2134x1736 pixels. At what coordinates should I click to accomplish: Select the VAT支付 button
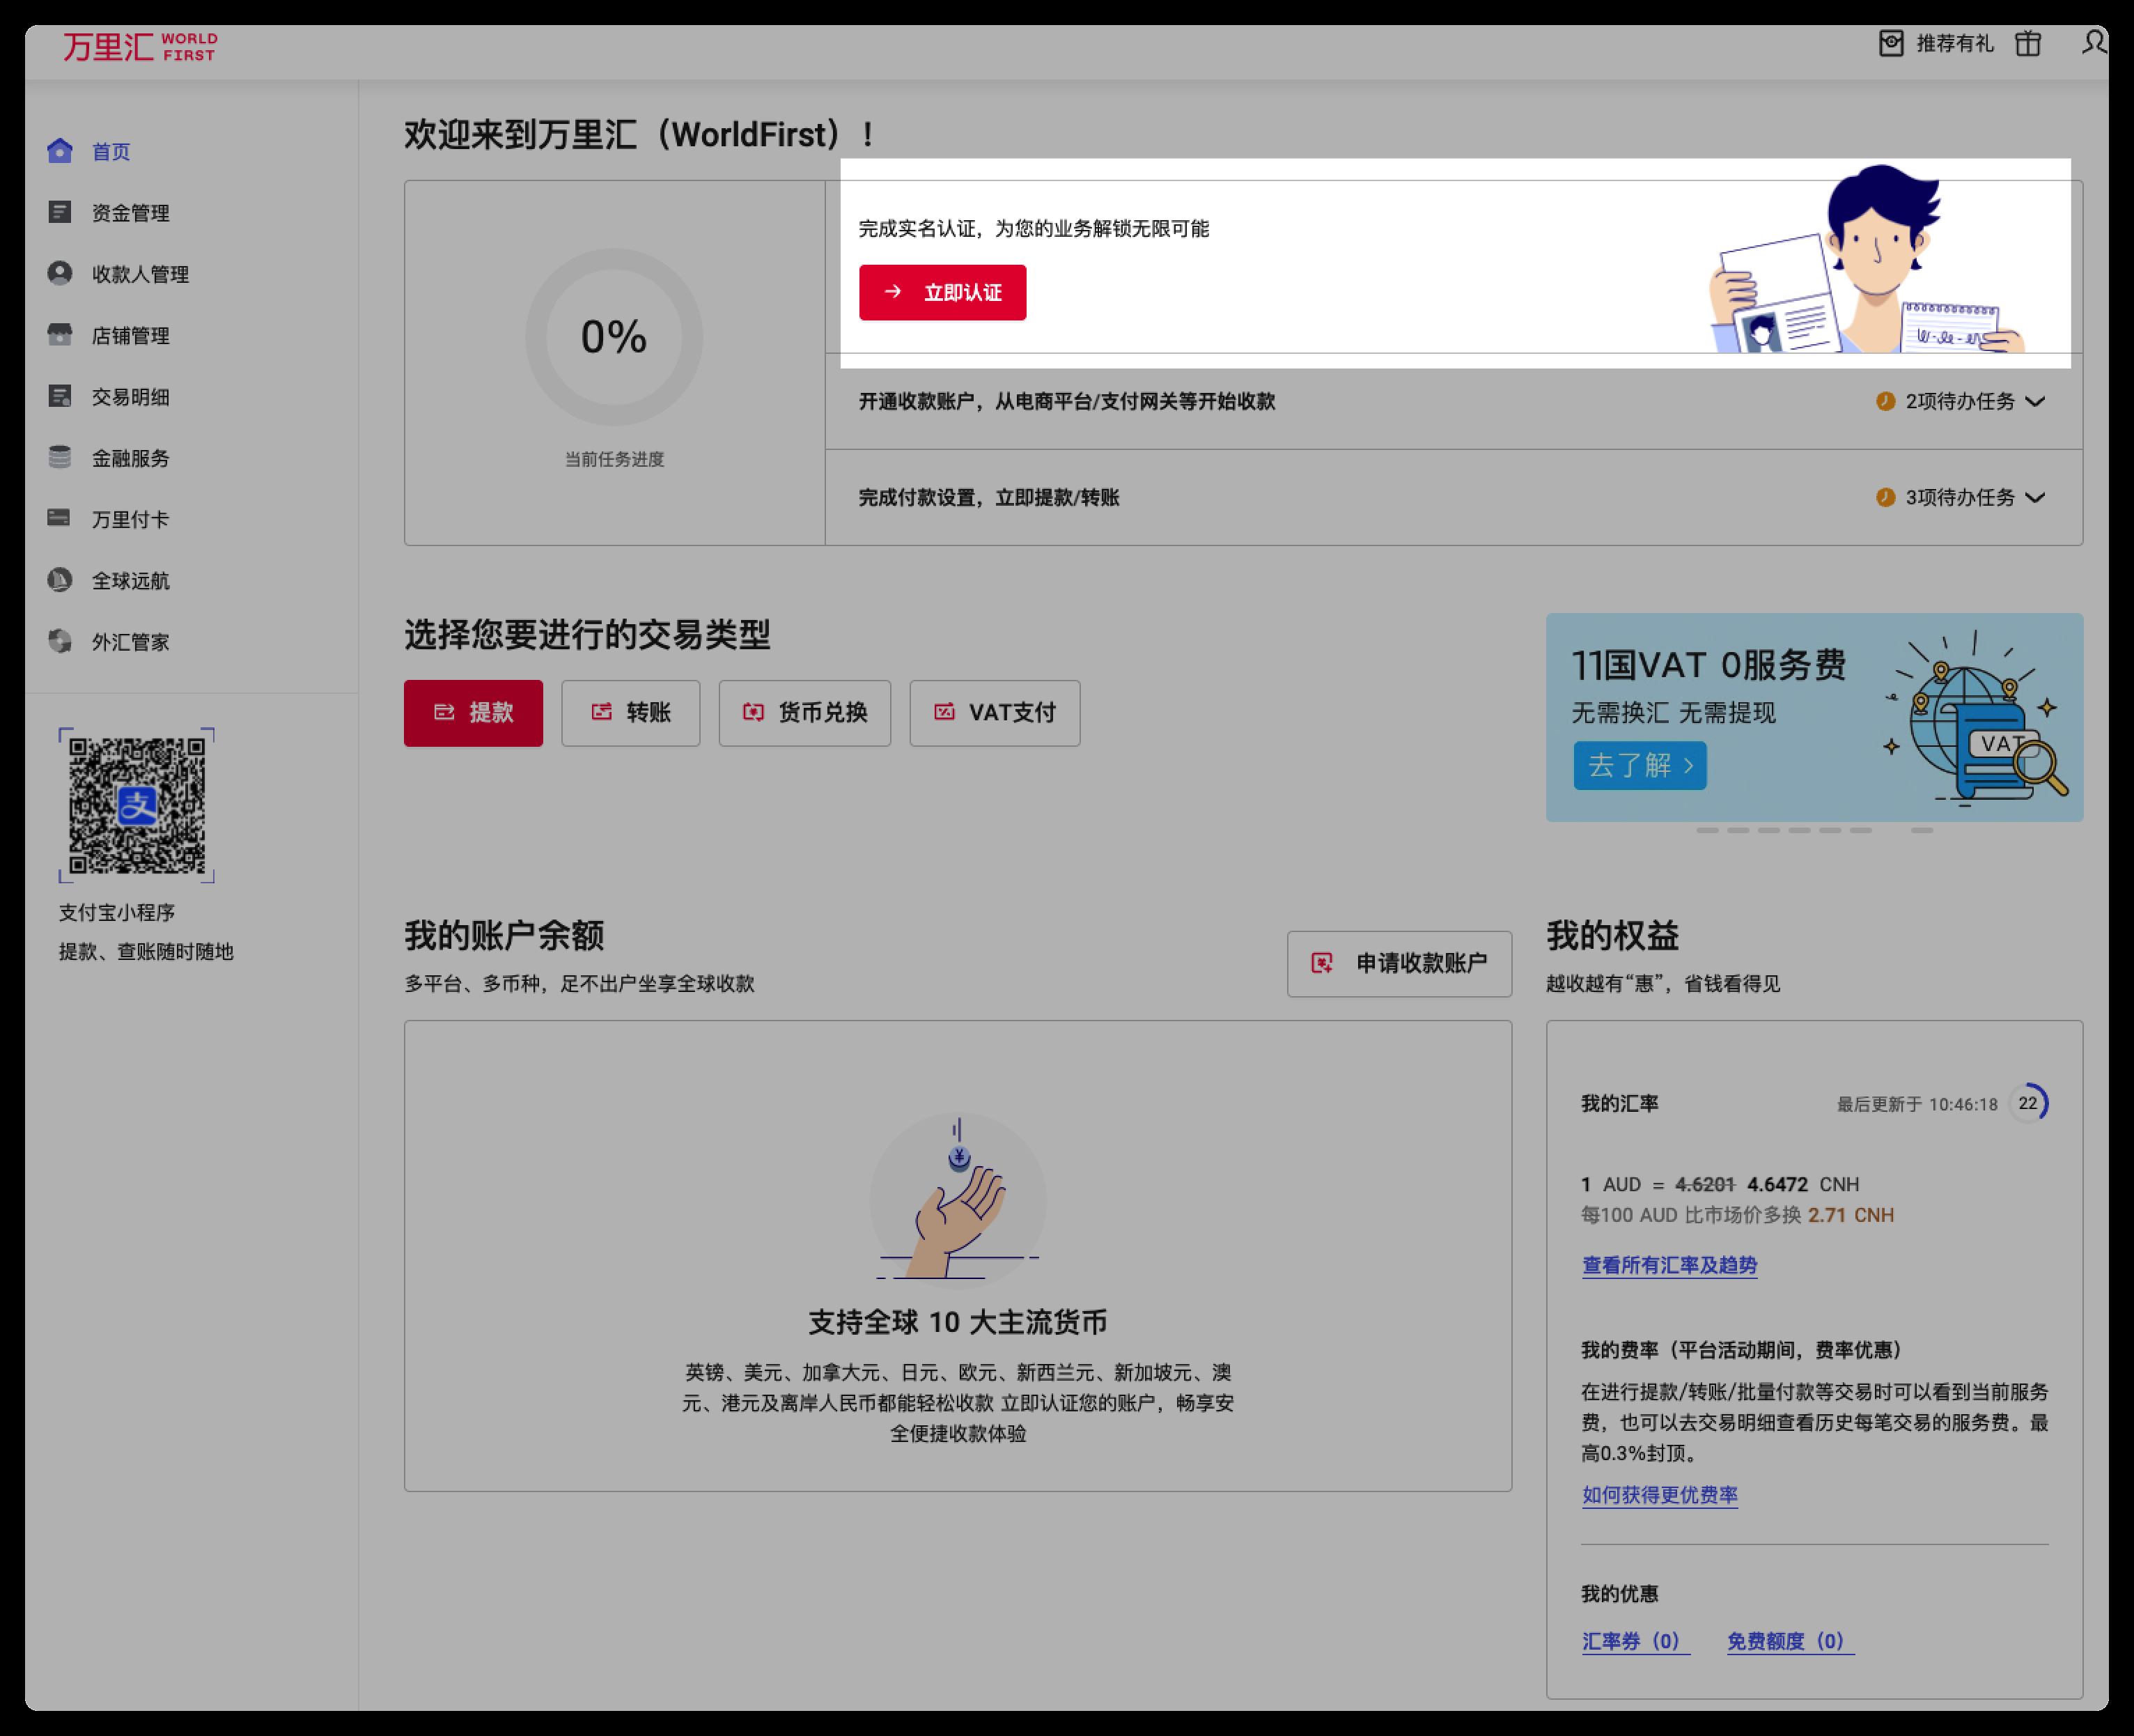tap(995, 713)
